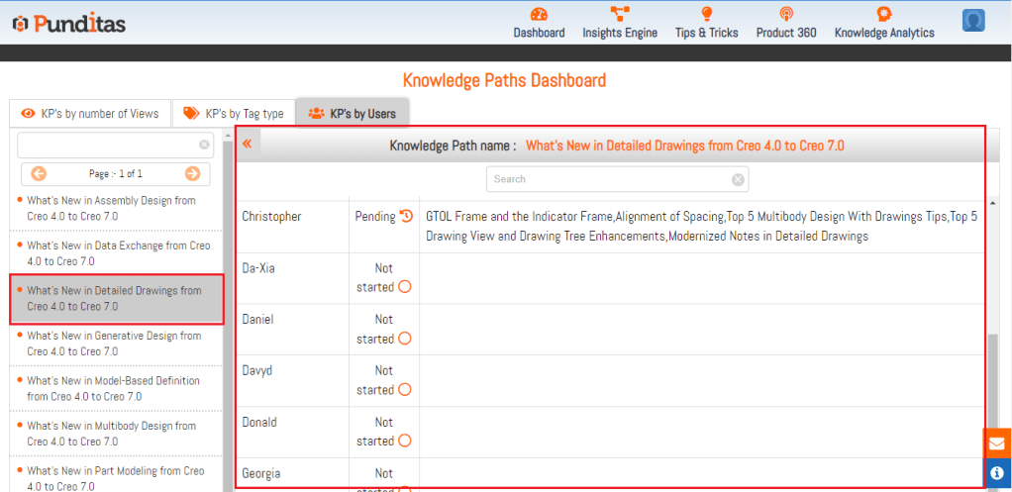The width and height of the screenshot is (1012, 492).
Task: Open Product 360 icon
Action: coord(786,14)
